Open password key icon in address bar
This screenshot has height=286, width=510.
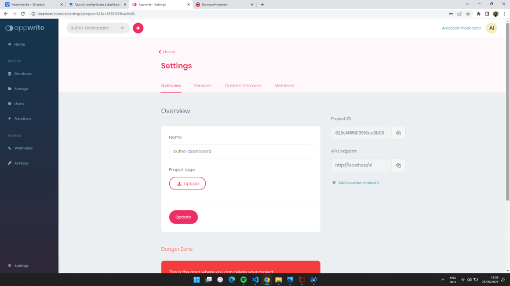pyautogui.click(x=451, y=14)
